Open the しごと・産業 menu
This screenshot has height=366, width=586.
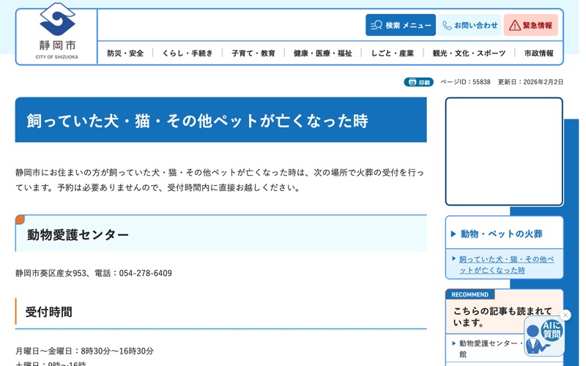pos(393,53)
